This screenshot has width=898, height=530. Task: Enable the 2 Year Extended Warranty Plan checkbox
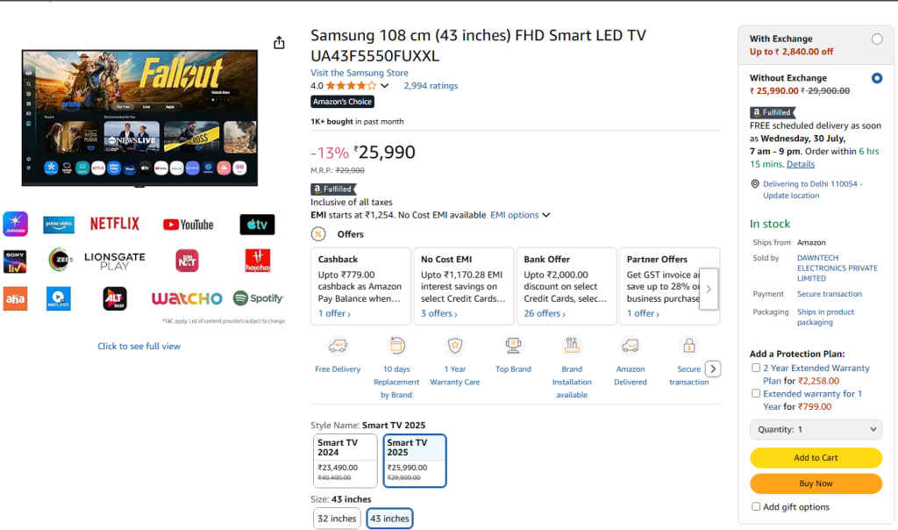pos(756,368)
